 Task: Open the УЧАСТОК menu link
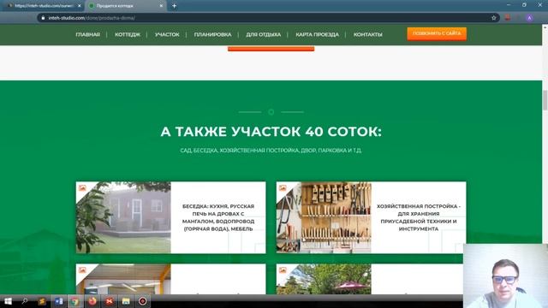[x=167, y=34]
